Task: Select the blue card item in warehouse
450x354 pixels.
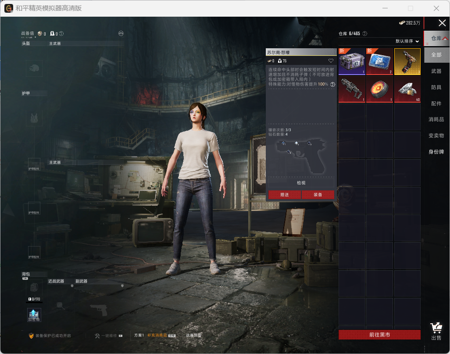Action: pyautogui.click(x=379, y=61)
